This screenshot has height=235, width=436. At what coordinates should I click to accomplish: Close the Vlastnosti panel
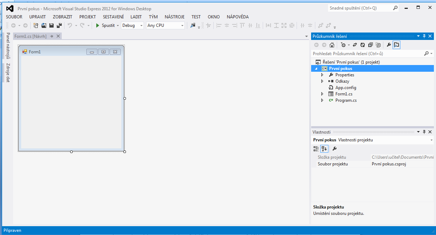(x=430, y=132)
